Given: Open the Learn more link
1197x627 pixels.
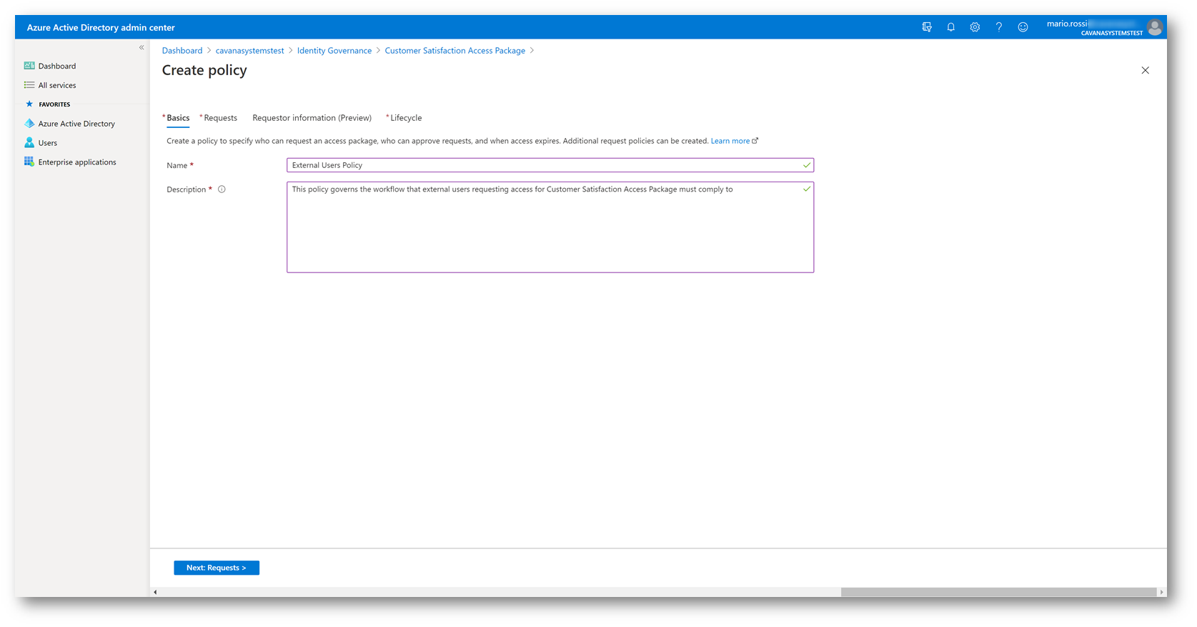Looking at the screenshot, I should pos(734,141).
